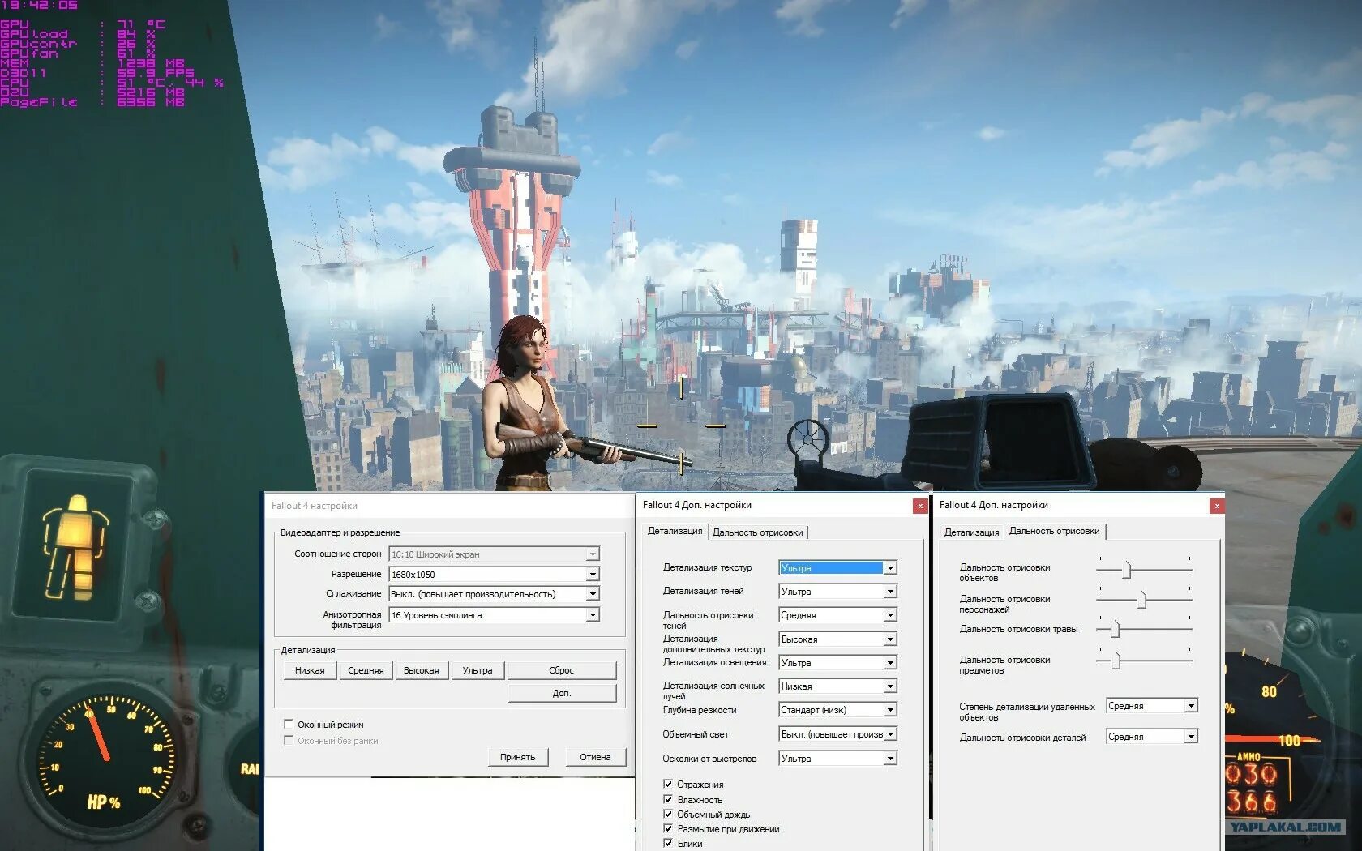The width and height of the screenshot is (1362, 851).
Task: Open the Анизотропная фильтрация dropdown
Action: pos(494,615)
